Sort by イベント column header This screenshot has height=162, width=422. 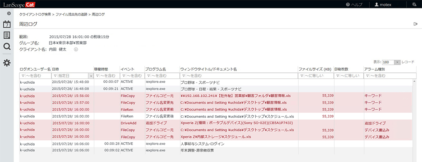tap(127, 69)
